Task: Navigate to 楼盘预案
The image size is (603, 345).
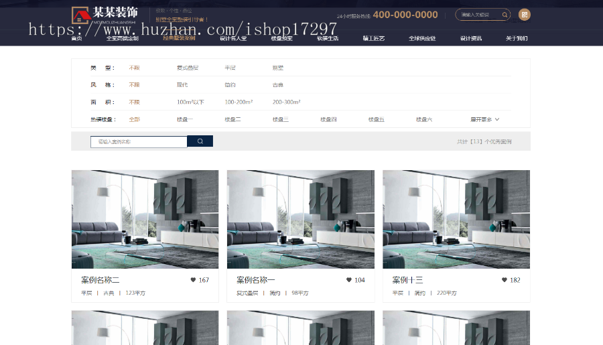Action: click(x=282, y=38)
